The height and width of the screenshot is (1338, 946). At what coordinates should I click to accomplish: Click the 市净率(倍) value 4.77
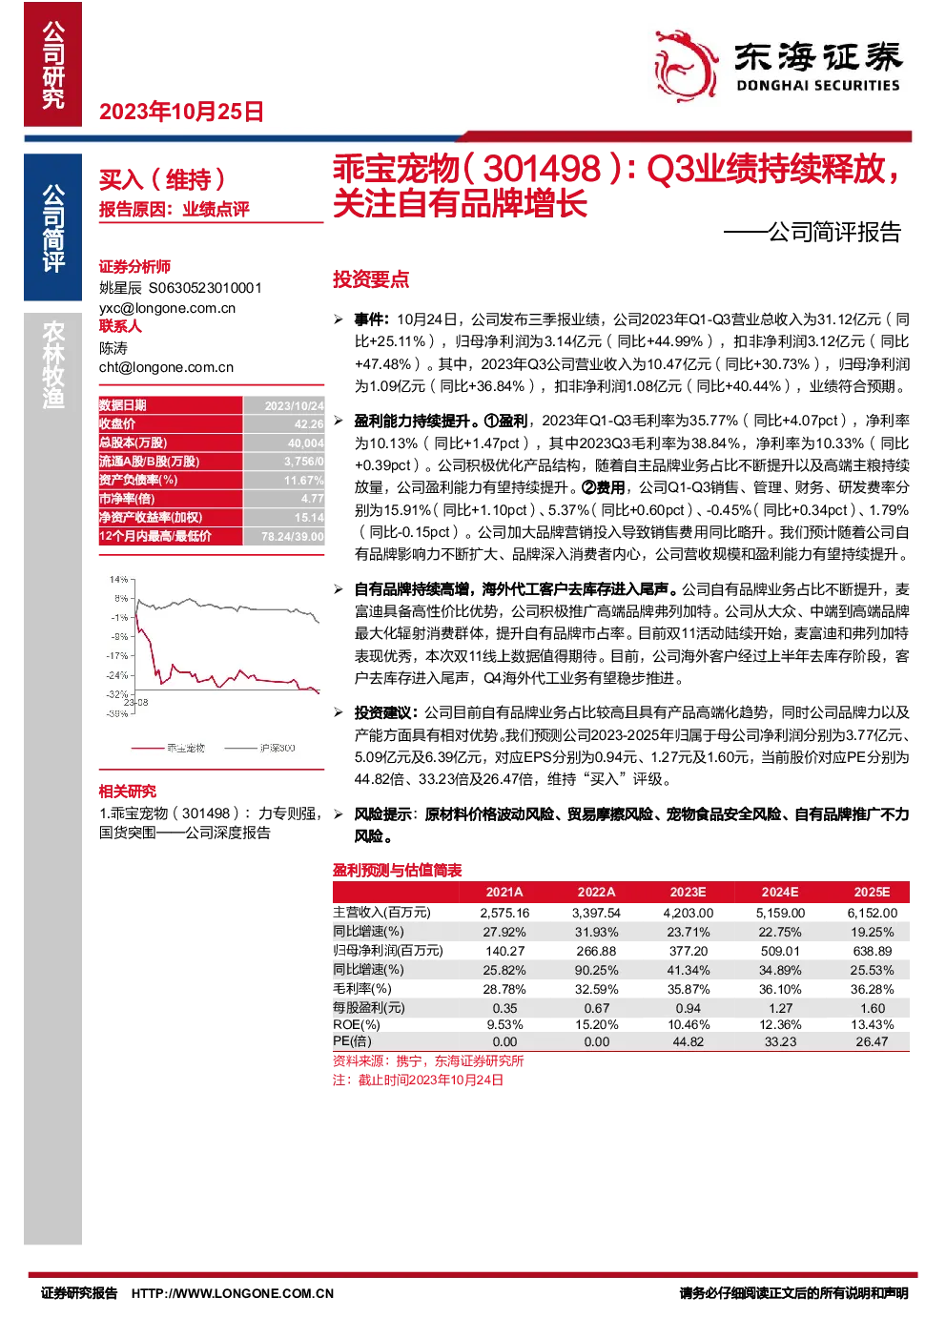[x=313, y=499]
